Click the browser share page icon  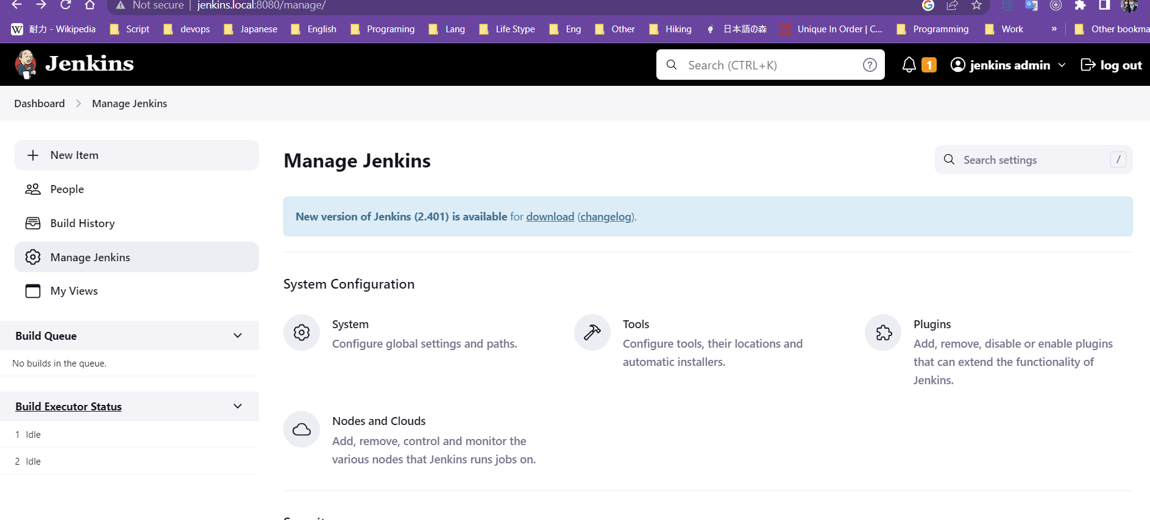point(952,5)
